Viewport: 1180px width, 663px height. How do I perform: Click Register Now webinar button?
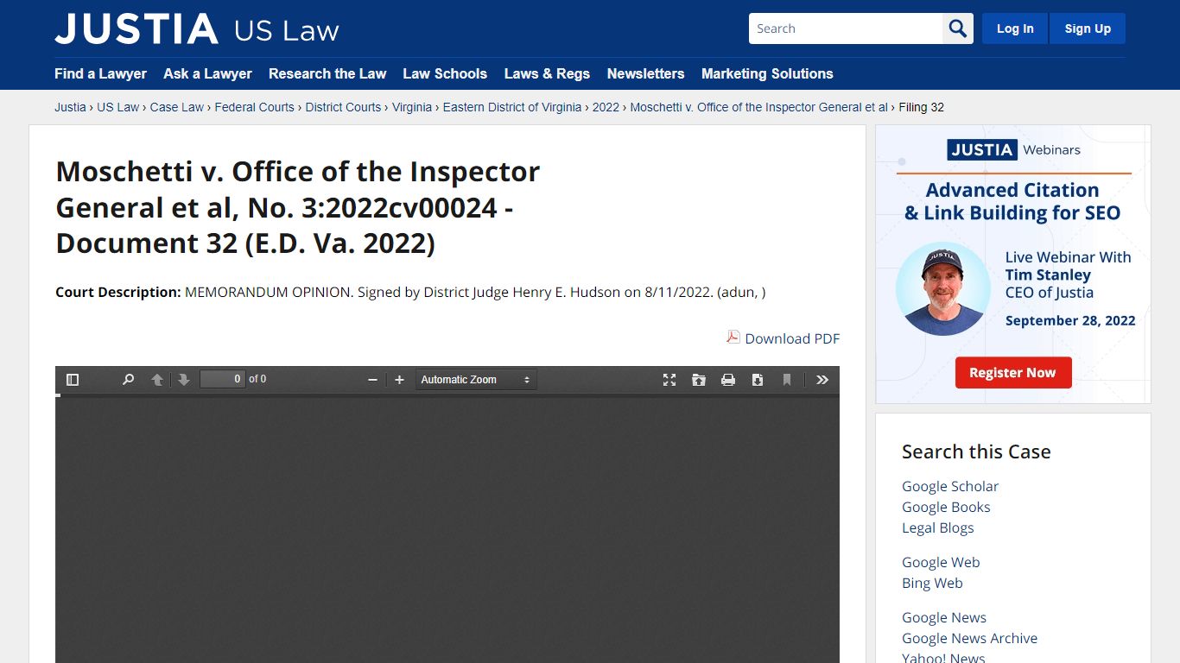point(1012,373)
